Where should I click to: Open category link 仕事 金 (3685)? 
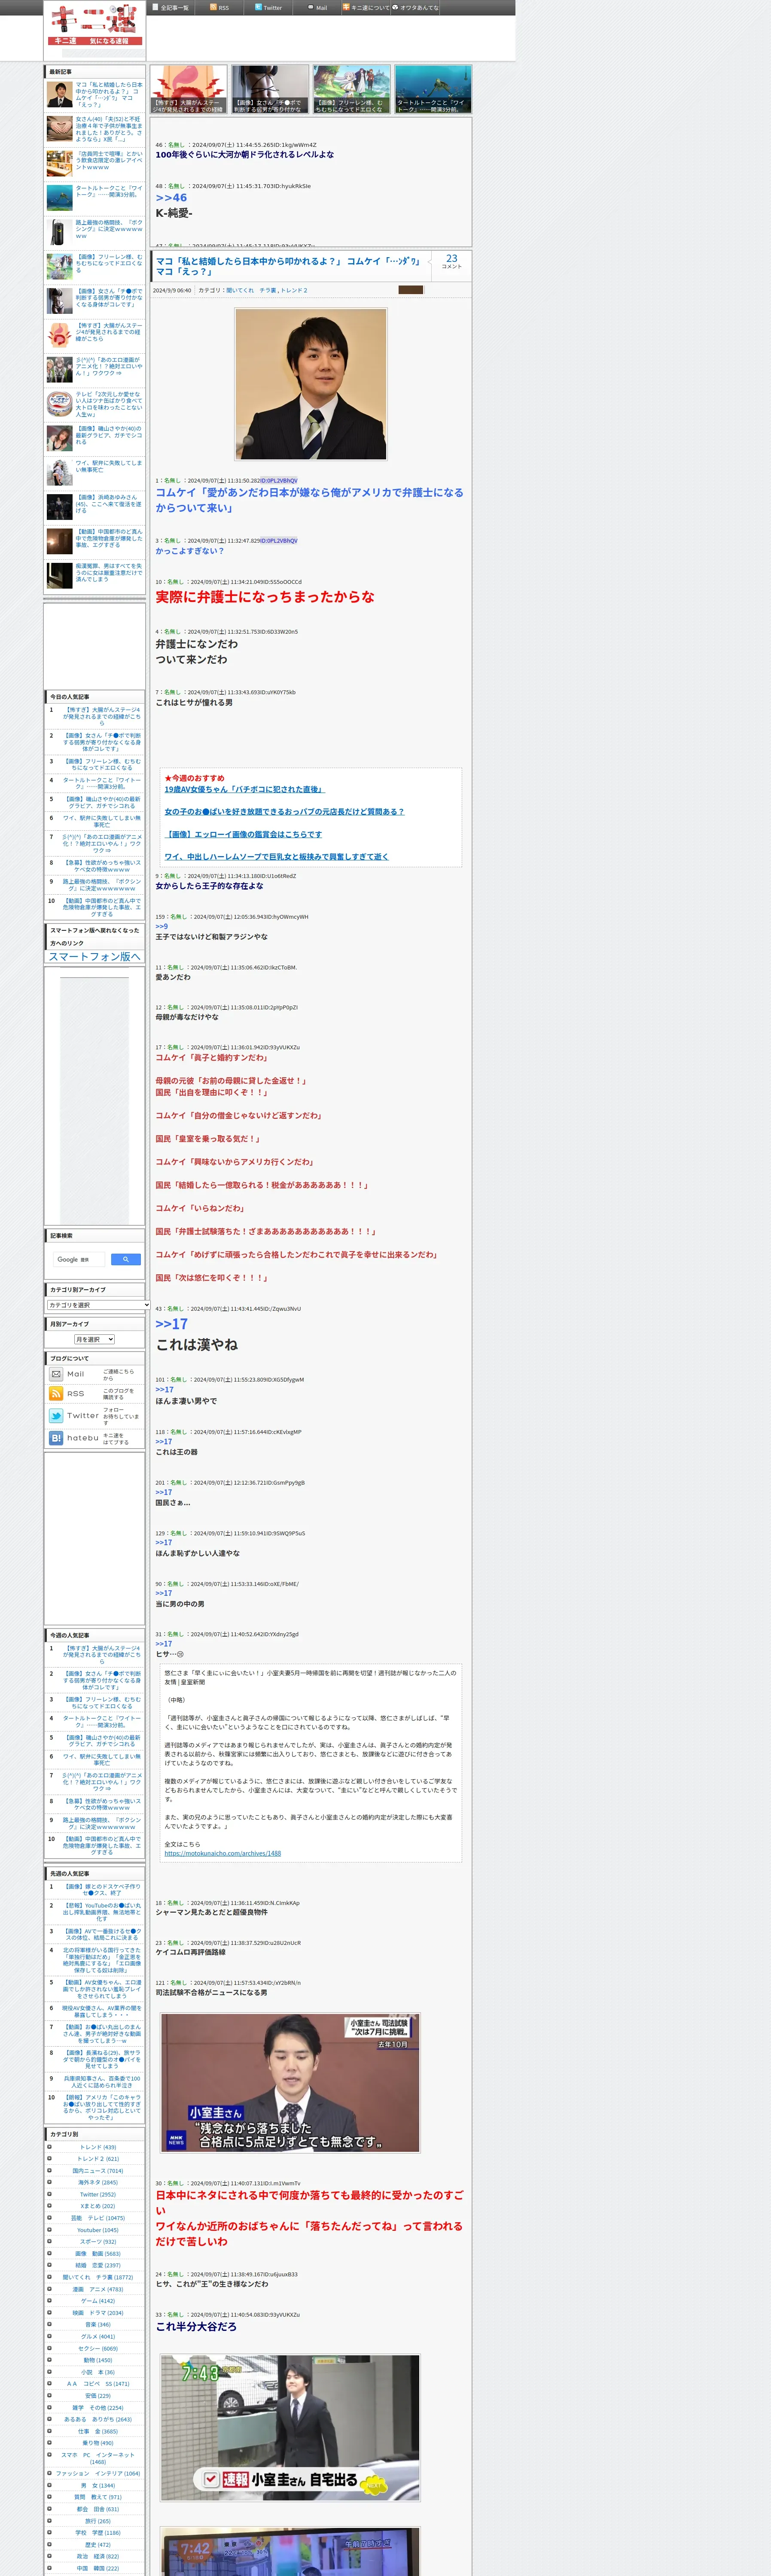98,2431
